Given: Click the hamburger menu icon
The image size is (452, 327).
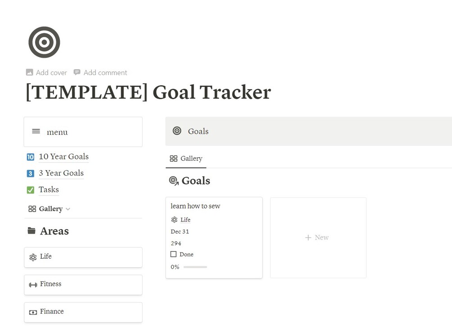Looking at the screenshot, I should tap(36, 131).
